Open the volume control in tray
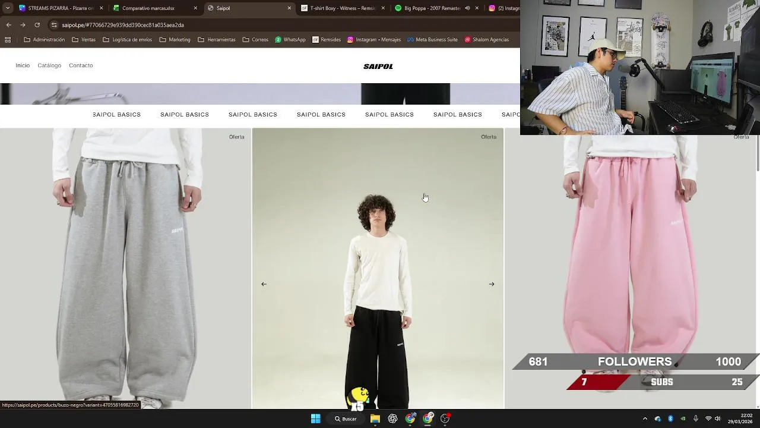760x428 pixels. (x=718, y=418)
